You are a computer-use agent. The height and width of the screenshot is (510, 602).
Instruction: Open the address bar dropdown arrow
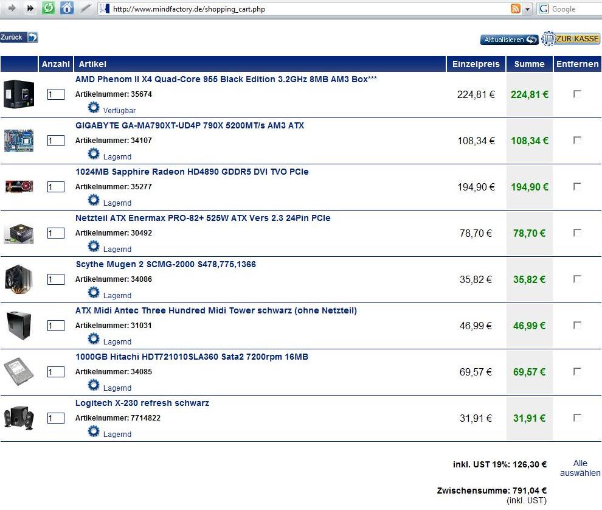point(528,9)
